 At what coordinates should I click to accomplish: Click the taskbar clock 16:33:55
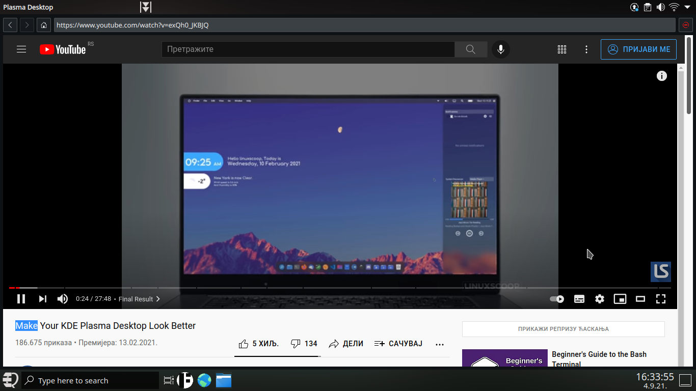click(x=655, y=377)
